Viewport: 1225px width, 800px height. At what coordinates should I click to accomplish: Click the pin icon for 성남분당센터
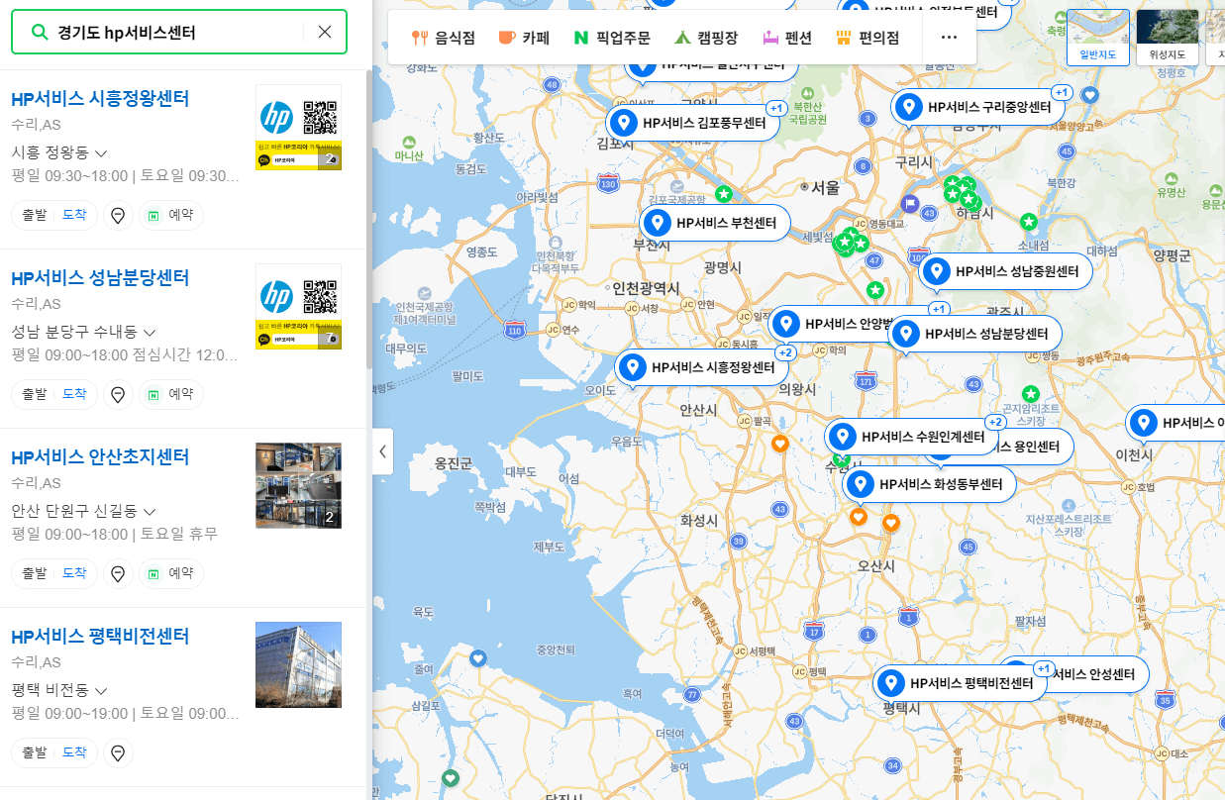pos(118,394)
